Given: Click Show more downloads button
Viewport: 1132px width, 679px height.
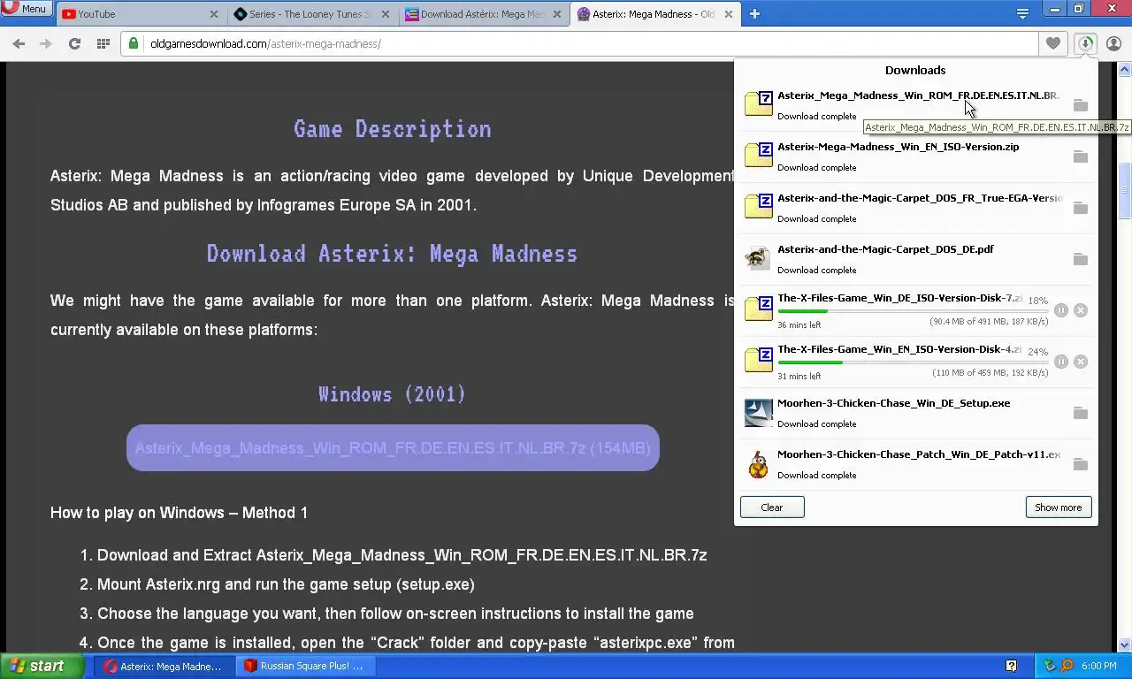Looking at the screenshot, I should (x=1059, y=507).
